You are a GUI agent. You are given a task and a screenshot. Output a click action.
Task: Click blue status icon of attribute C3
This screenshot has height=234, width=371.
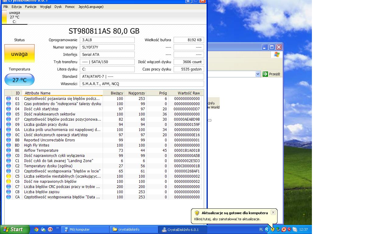(x=9, y=171)
